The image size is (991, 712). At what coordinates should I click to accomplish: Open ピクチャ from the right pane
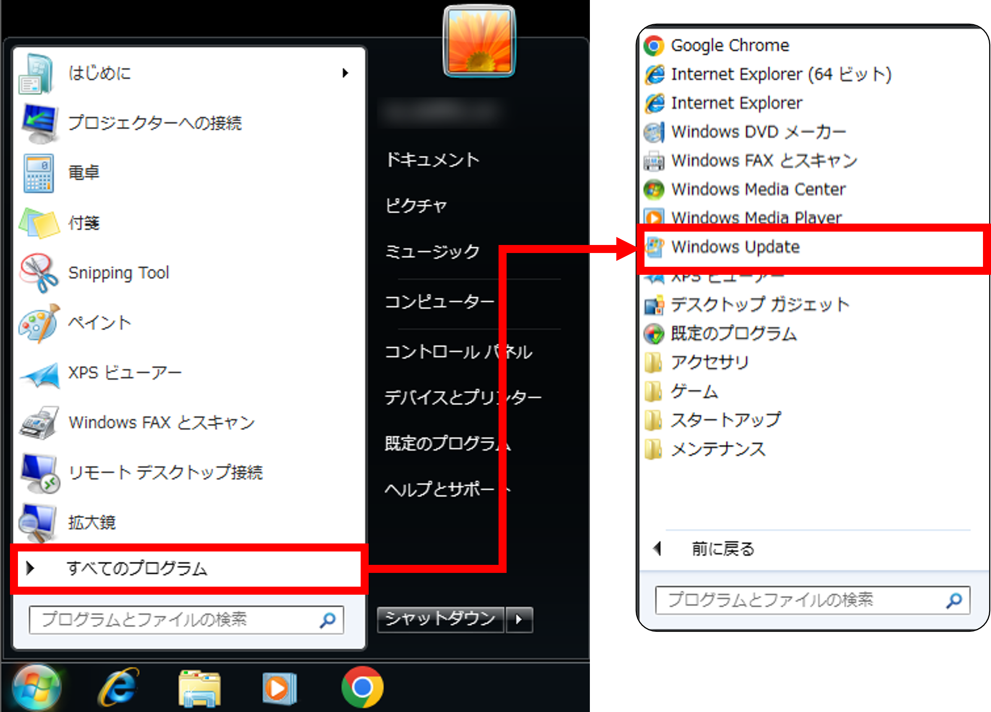tap(416, 206)
